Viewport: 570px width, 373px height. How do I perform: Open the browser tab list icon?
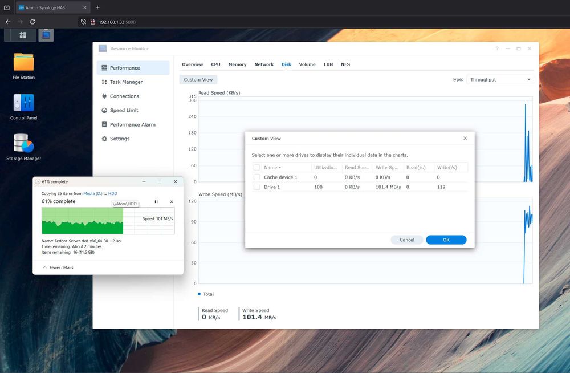(x=6, y=7)
